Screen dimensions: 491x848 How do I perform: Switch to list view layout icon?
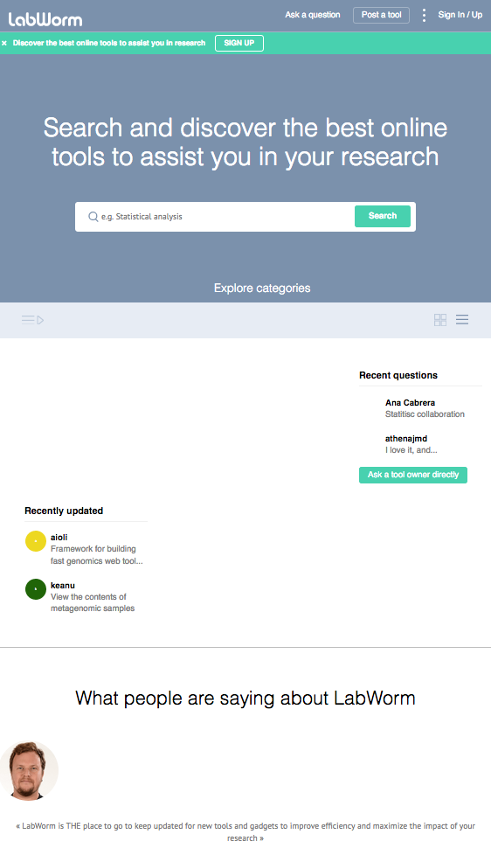coord(462,320)
